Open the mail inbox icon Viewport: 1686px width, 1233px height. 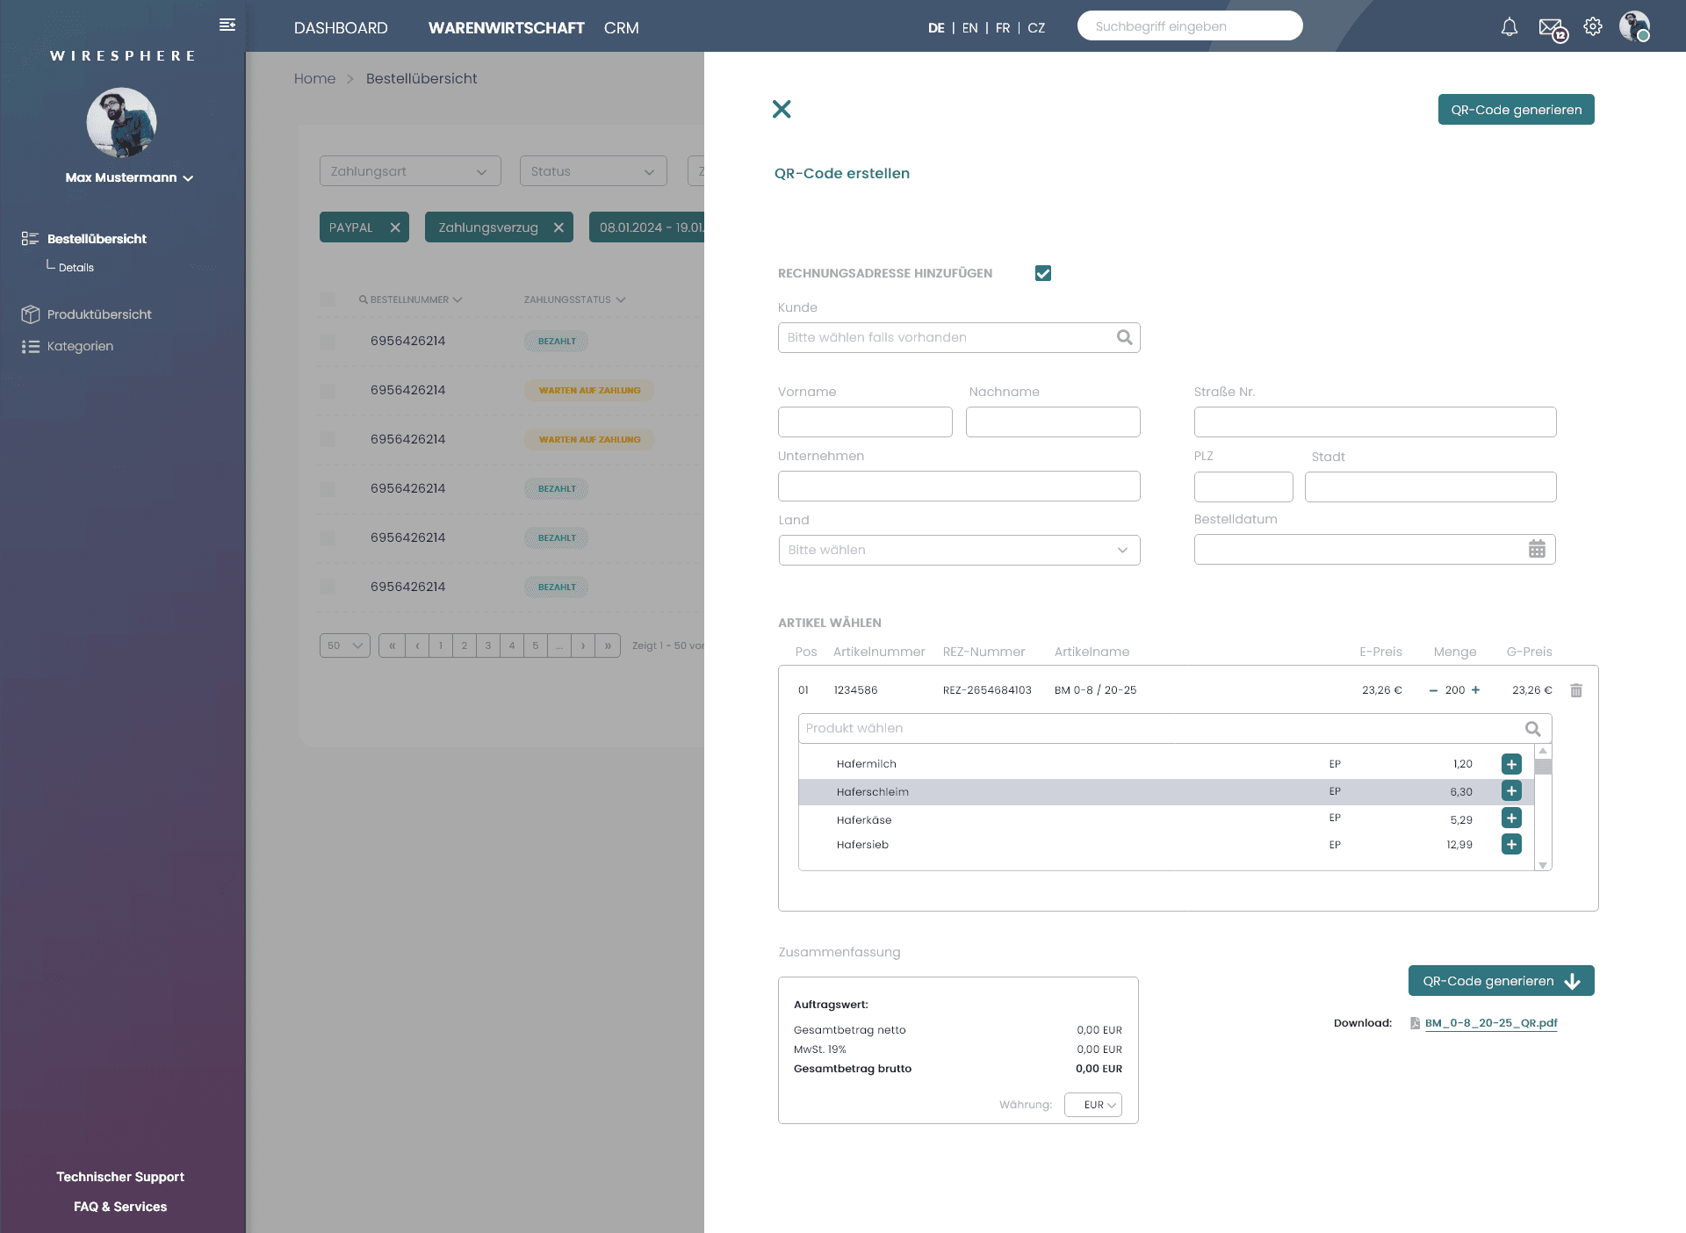[x=1551, y=27]
